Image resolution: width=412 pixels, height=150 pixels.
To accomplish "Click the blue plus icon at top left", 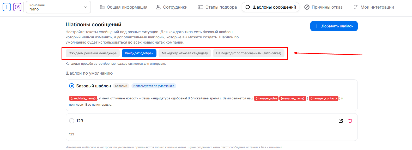I will pyautogui.click(x=7, y=7).
